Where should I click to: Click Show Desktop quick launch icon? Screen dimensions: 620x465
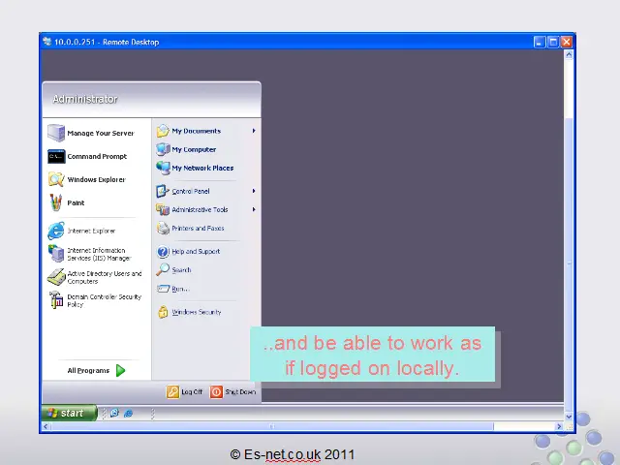114,414
